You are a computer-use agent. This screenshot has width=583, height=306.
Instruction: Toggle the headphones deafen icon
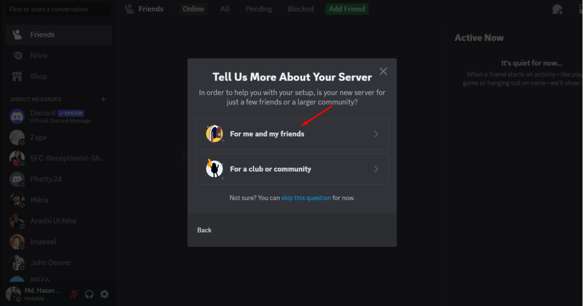pos(89,294)
